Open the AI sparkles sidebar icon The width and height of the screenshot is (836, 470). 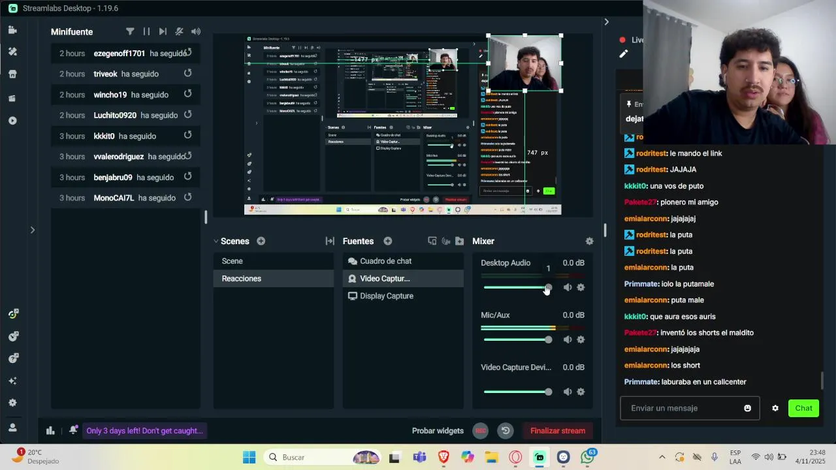click(x=12, y=381)
